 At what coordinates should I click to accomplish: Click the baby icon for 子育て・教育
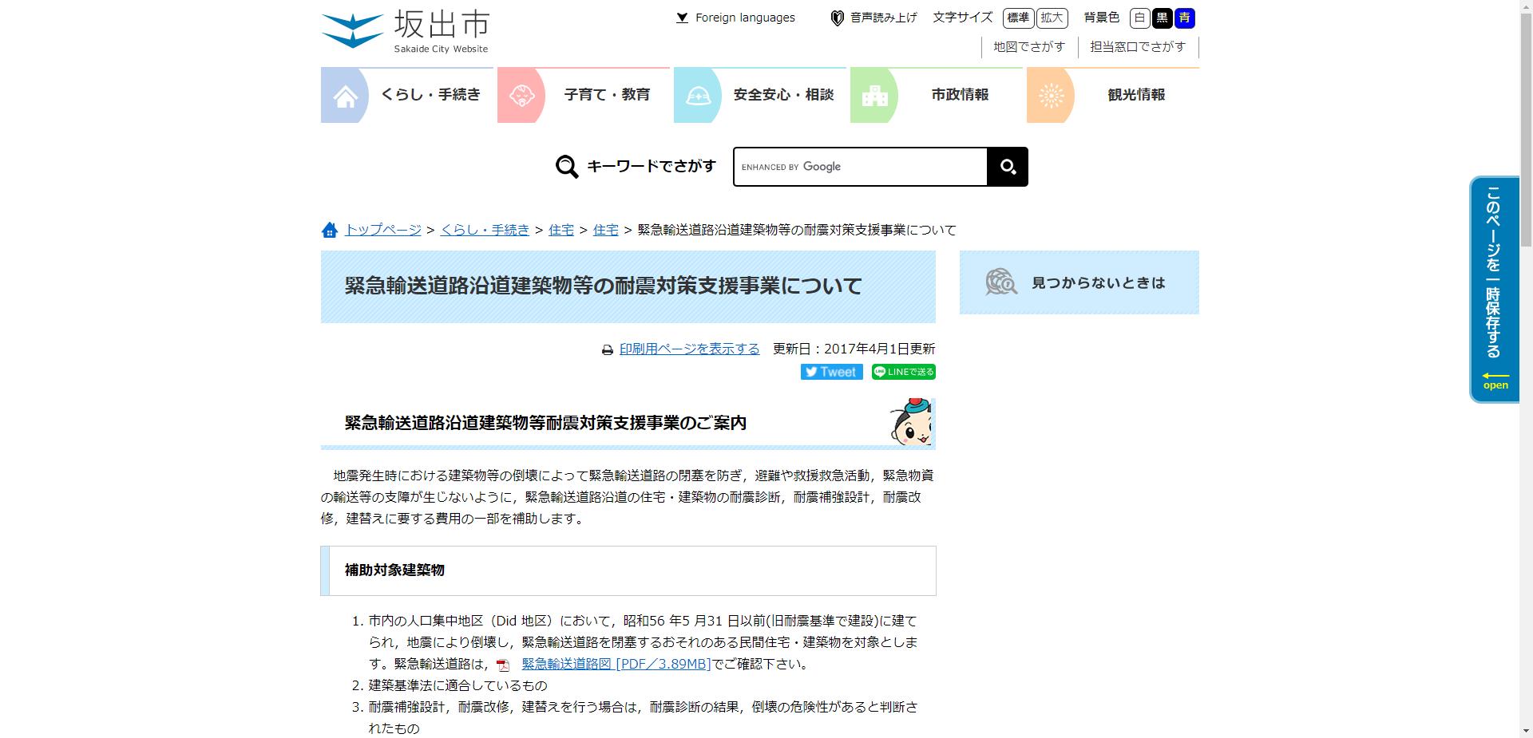(x=523, y=95)
